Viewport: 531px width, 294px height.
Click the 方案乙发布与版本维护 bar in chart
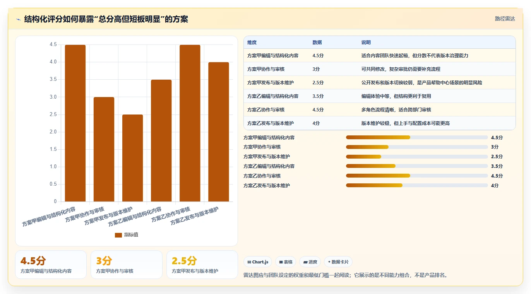click(x=219, y=132)
